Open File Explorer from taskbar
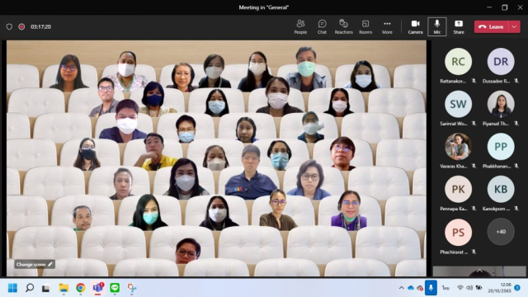This screenshot has height=297, width=528. coord(64,288)
